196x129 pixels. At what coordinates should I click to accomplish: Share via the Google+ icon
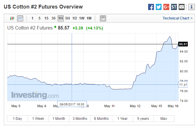tap(166, 7)
